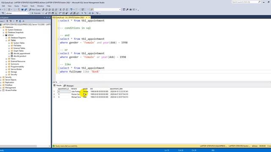
Task: Collapse the first select statement block
Action: [59, 21]
